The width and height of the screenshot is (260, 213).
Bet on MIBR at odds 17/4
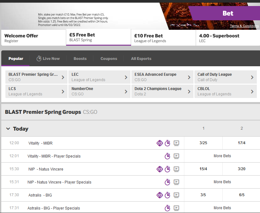[241, 143]
